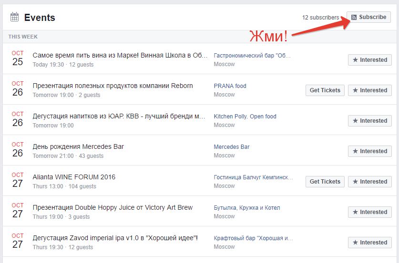399x263 pixels.
Task: Open venue Гастрономический бар link
Action: 252,55
